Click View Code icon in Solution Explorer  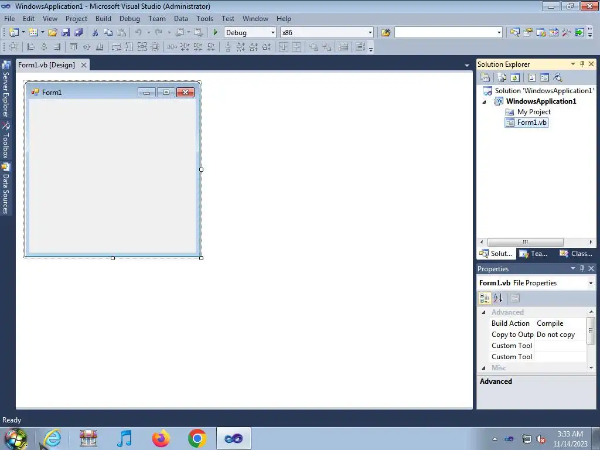[x=532, y=78]
